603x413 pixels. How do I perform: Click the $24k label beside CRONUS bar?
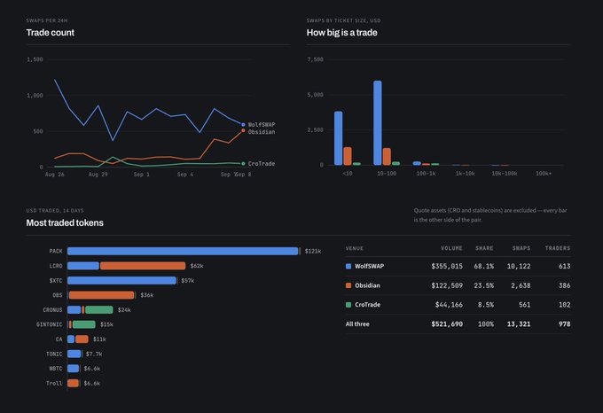click(x=124, y=309)
